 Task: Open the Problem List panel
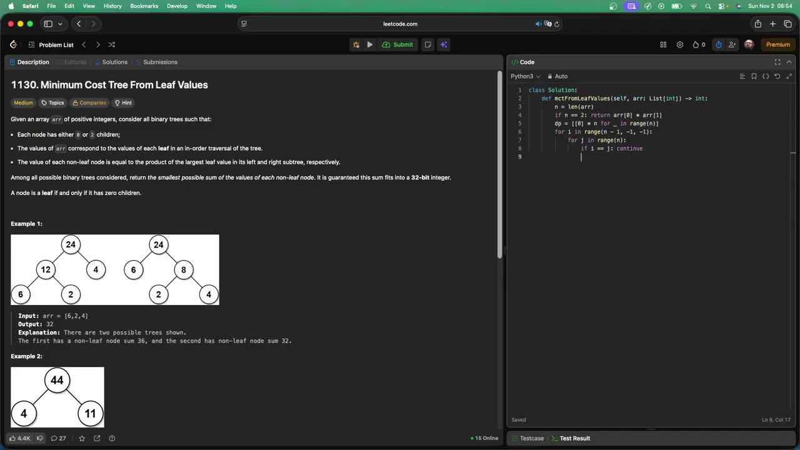coord(51,45)
